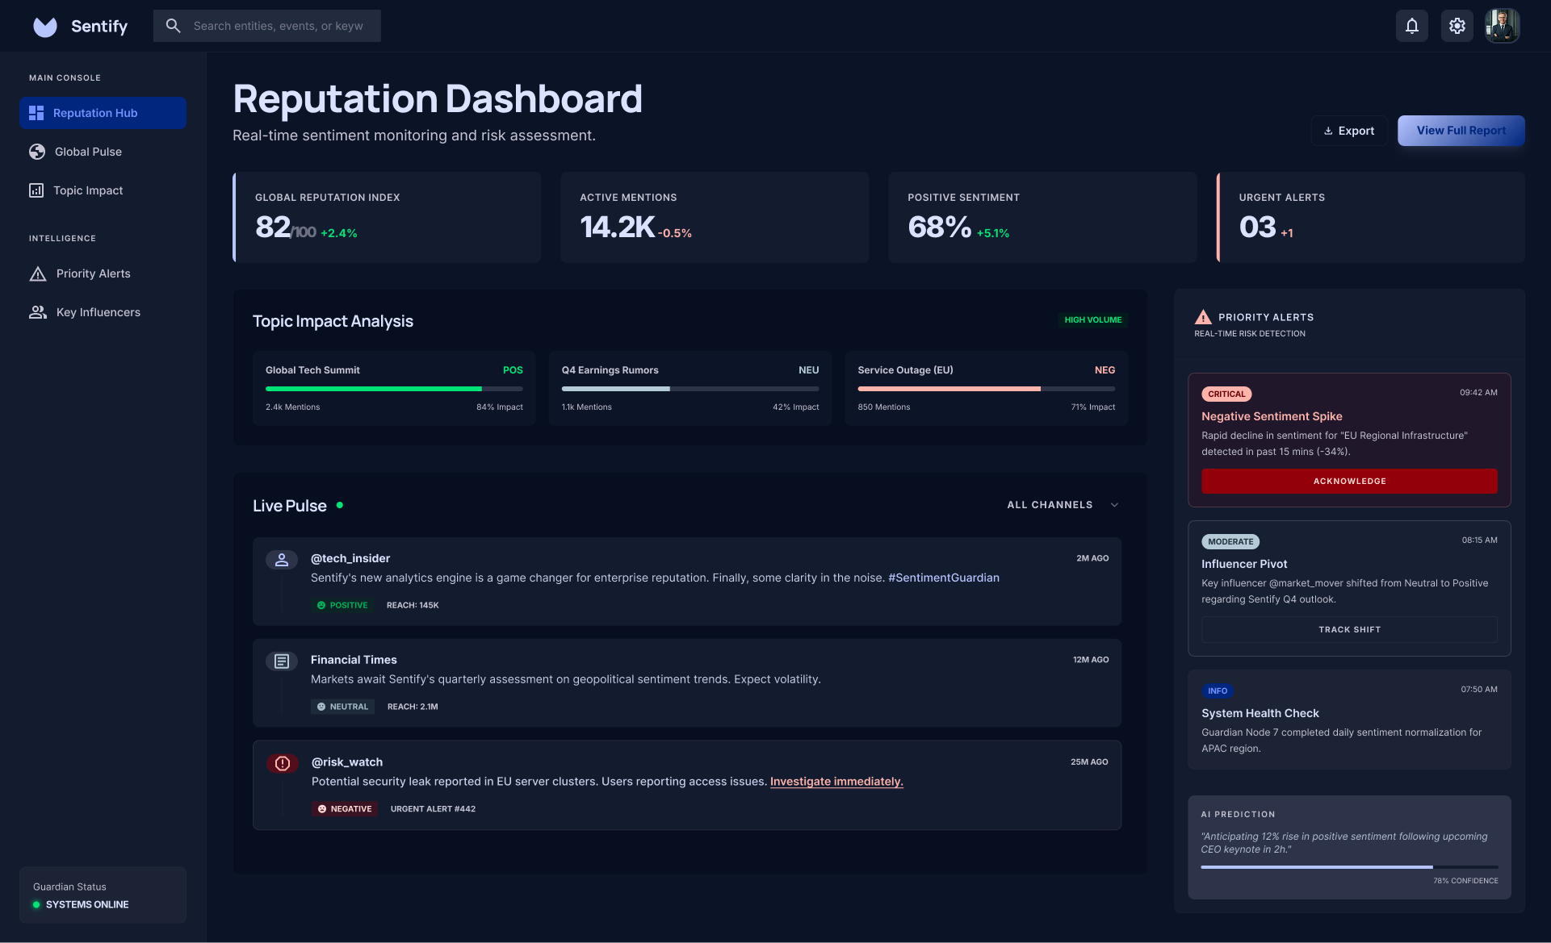Screen dimensions: 1551x943
Task: Open the Urgent Alerts card
Action: [x=1371, y=217]
